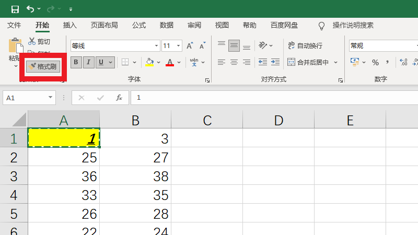Click the Center horizontal align icon
Screen dimensions: 418x235
tap(234, 62)
